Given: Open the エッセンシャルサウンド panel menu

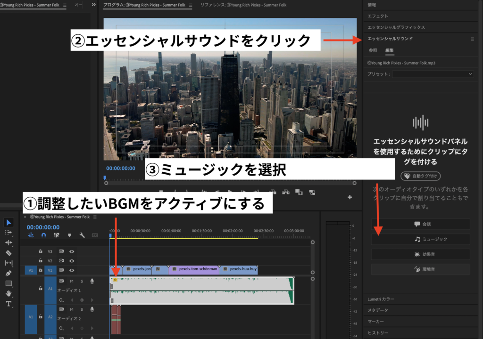Looking at the screenshot, I should (472, 39).
